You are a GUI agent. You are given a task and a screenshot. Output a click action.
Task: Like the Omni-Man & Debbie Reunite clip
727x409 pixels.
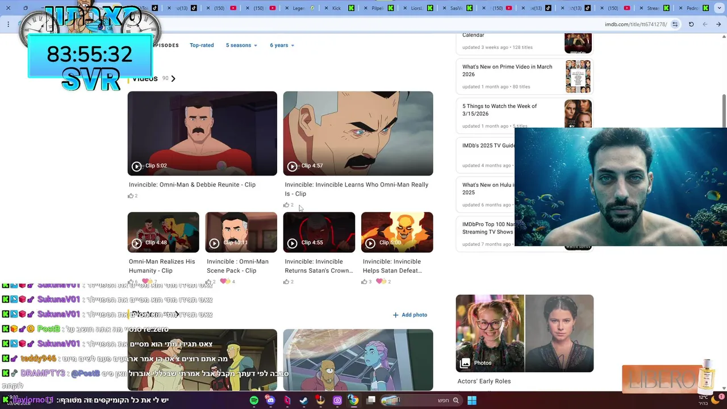[x=131, y=196]
